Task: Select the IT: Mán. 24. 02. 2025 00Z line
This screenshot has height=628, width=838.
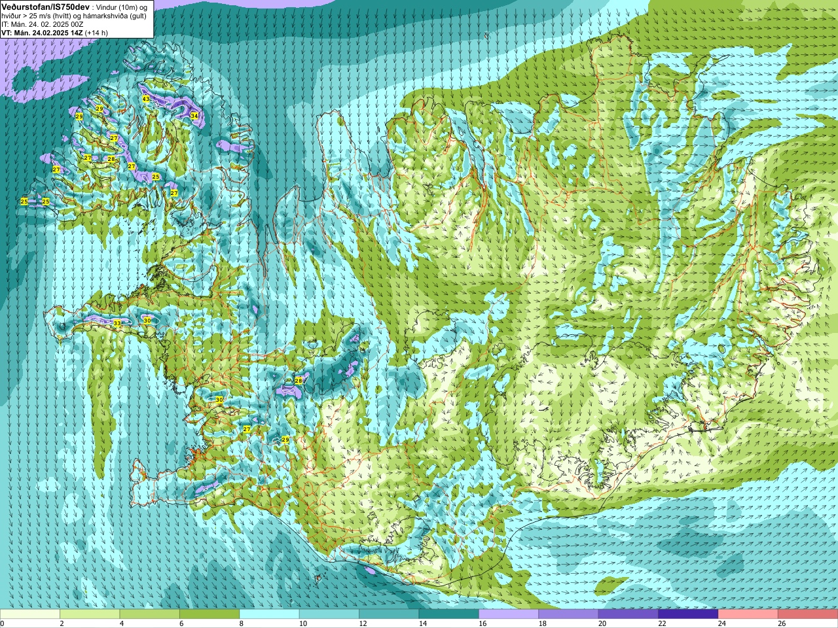Action: [43, 24]
